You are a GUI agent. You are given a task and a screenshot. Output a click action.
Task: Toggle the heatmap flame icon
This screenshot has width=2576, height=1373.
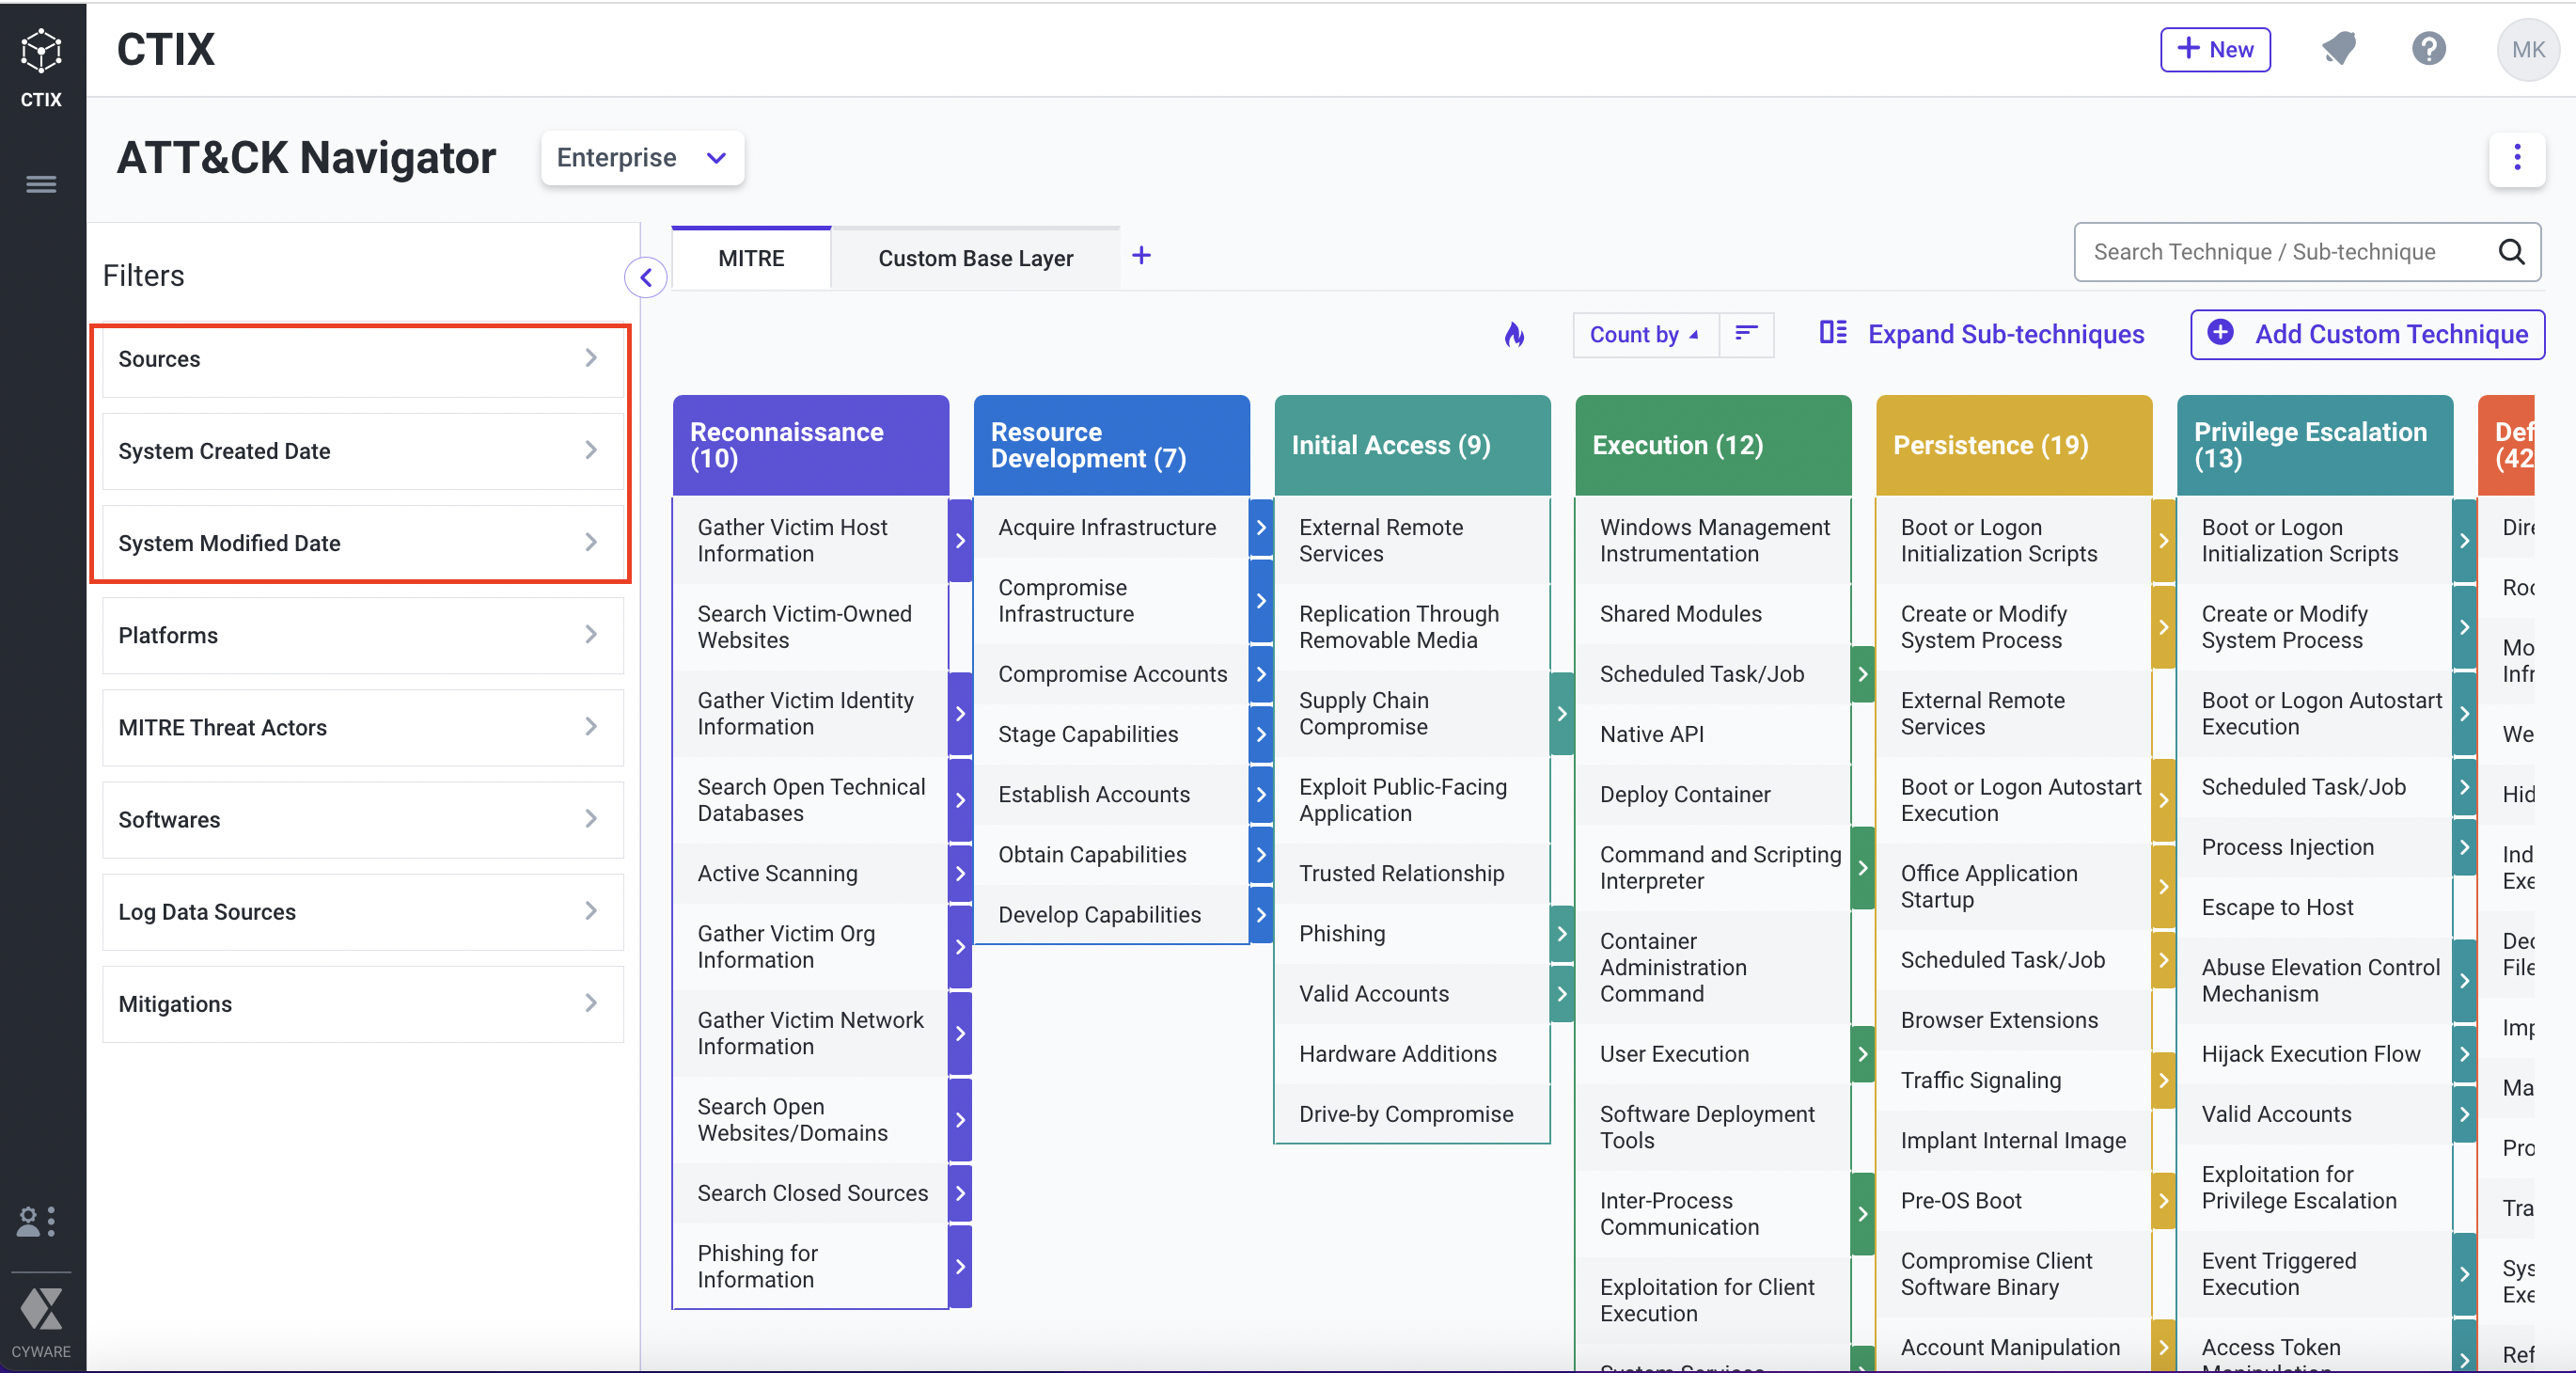1514,334
